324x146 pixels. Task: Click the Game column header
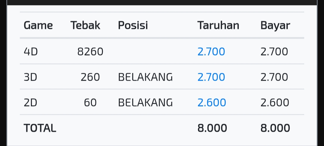38,25
